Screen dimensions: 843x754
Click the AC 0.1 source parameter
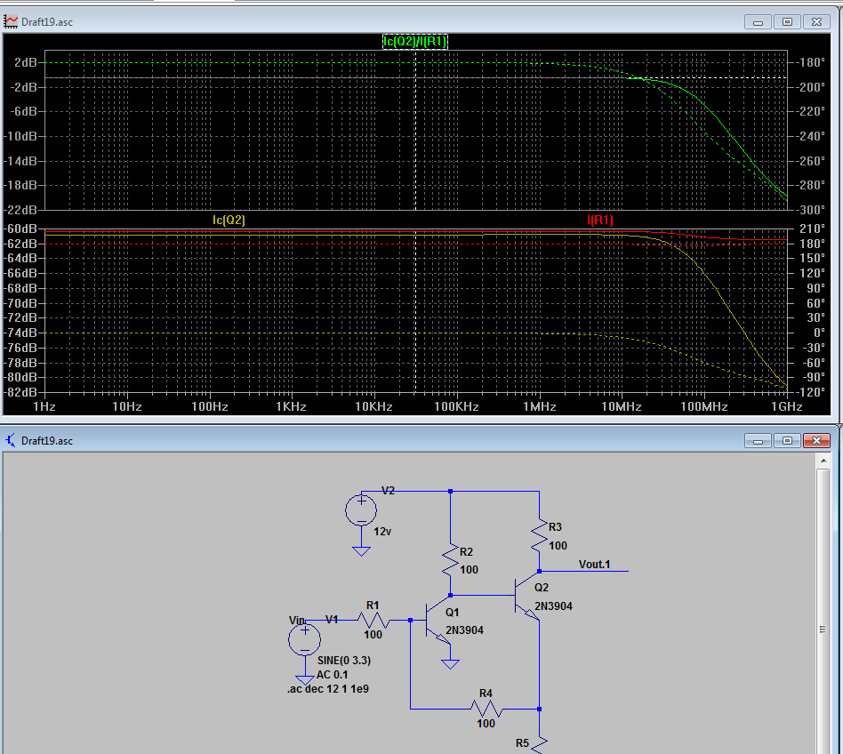point(333,675)
